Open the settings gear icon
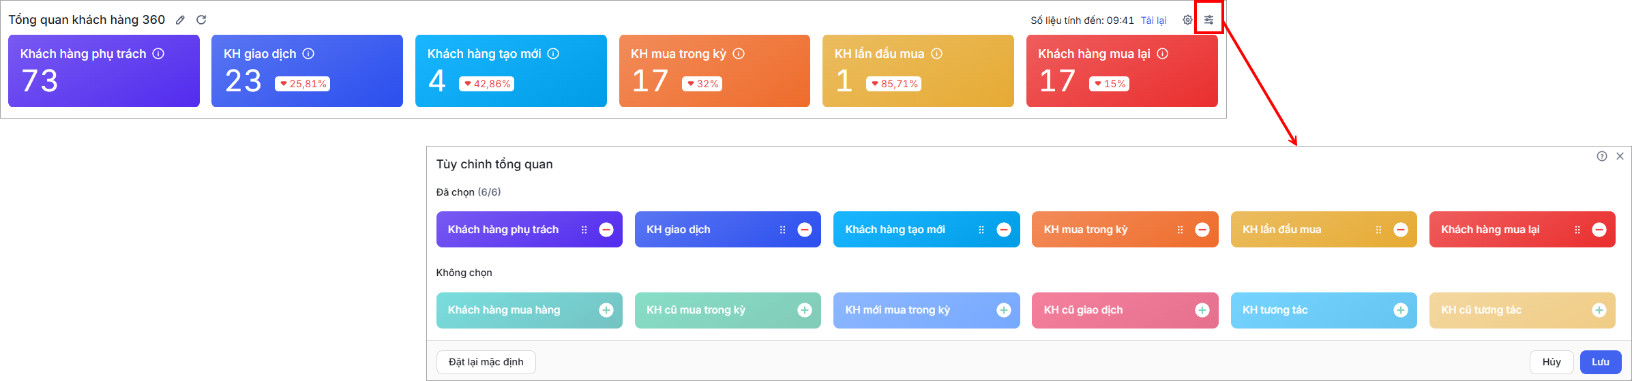This screenshot has height=381, width=1632. (x=1187, y=20)
